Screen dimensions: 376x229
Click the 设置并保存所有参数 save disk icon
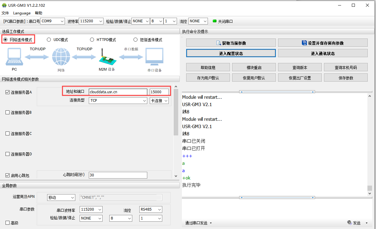click(x=304, y=43)
